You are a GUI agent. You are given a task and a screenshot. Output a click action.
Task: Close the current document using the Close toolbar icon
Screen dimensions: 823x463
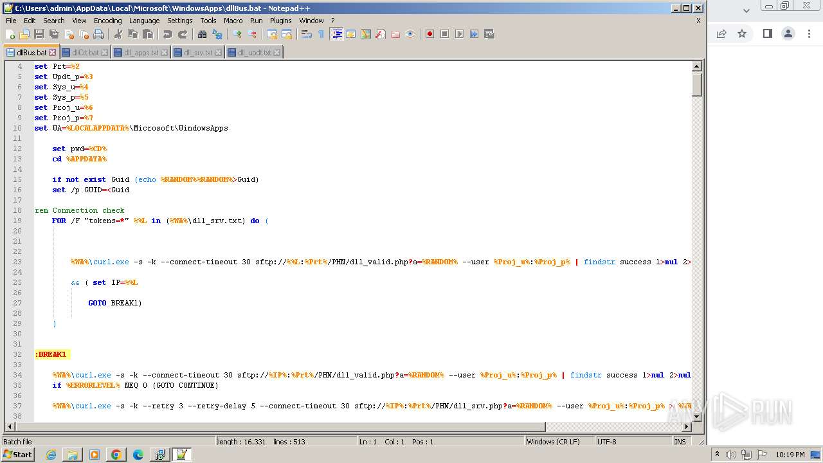click(x=69, y=34)
